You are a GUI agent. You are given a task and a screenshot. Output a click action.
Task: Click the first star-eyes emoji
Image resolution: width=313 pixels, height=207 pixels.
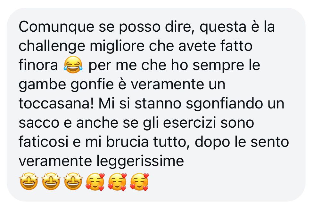pos(29,181)
